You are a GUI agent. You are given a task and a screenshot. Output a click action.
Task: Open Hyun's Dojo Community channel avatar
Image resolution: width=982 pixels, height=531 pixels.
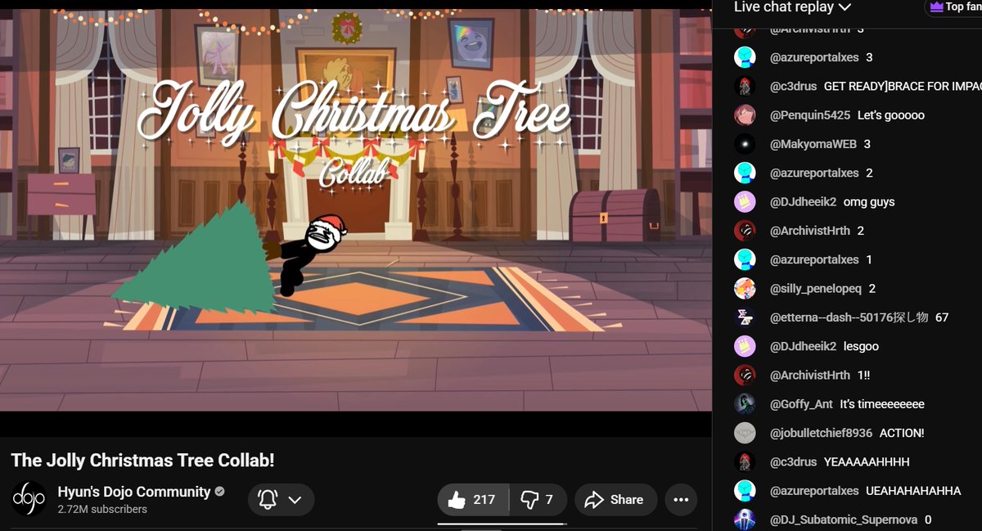coord(29,499)
